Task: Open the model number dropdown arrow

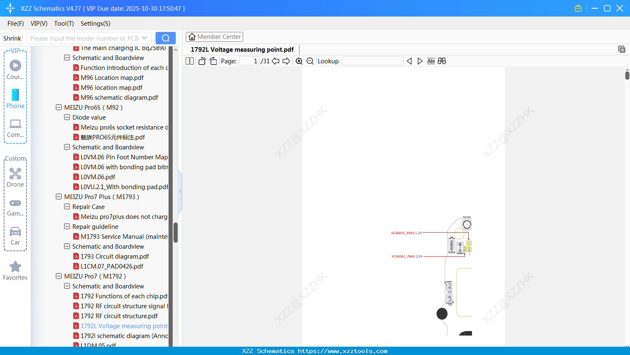Action: click(x=144, y=38)
